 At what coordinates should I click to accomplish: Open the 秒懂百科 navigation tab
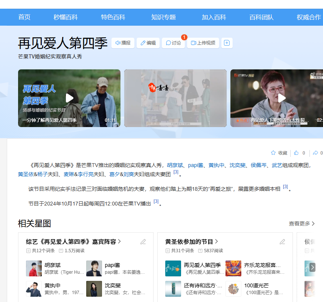point(66,17)
